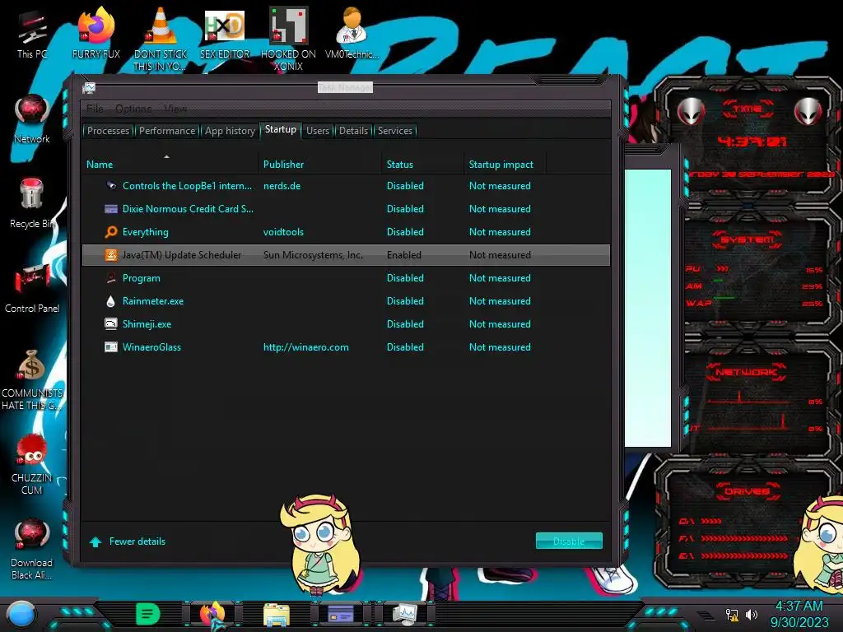Click the voidtools publisher cell
Screen dimensions: 843x632
[x=283, y=231]
